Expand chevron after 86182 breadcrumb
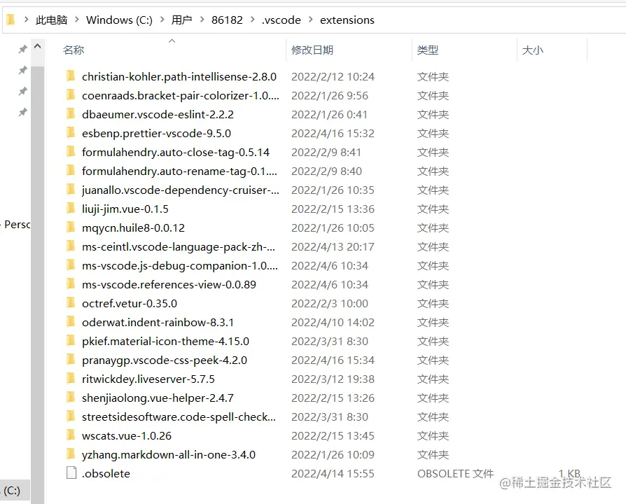The width and height of the screenshot is (626, 504). [x=252, y=19]
